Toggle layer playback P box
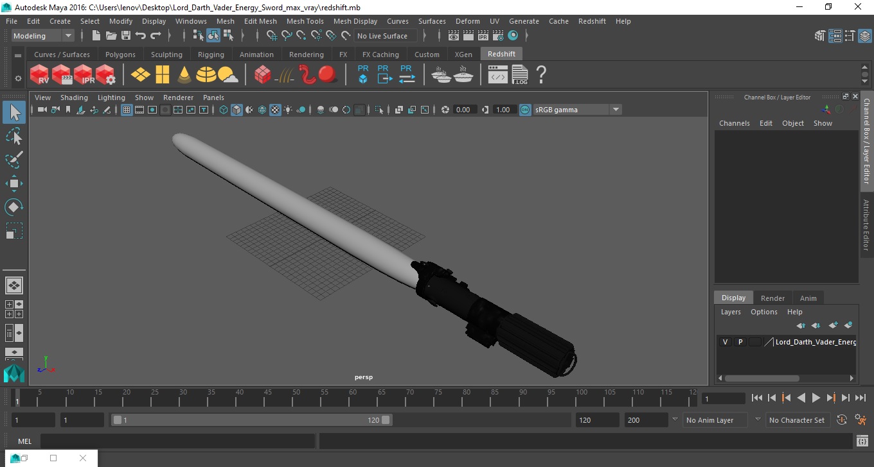This screenshot has width=874, height=467. coord(740,342)
